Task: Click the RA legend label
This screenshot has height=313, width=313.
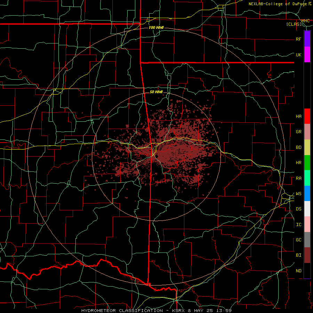Action: 298,178
